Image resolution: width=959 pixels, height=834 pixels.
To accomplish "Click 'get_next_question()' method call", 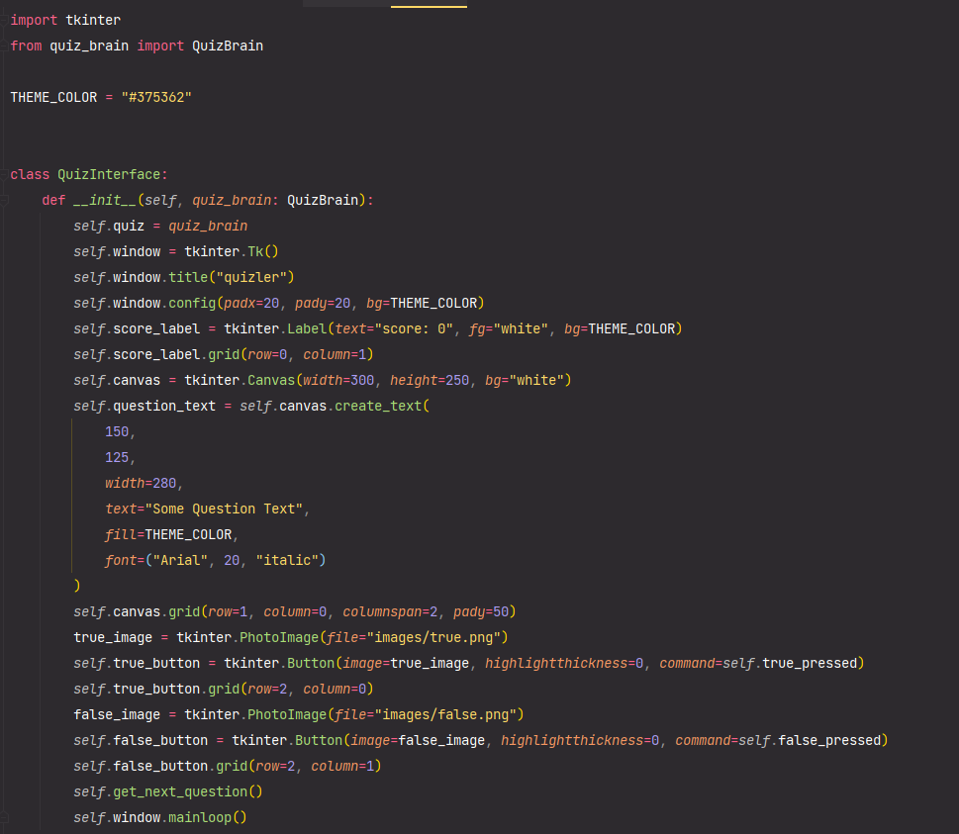I will pyautogui.click(x=188, y=791).
